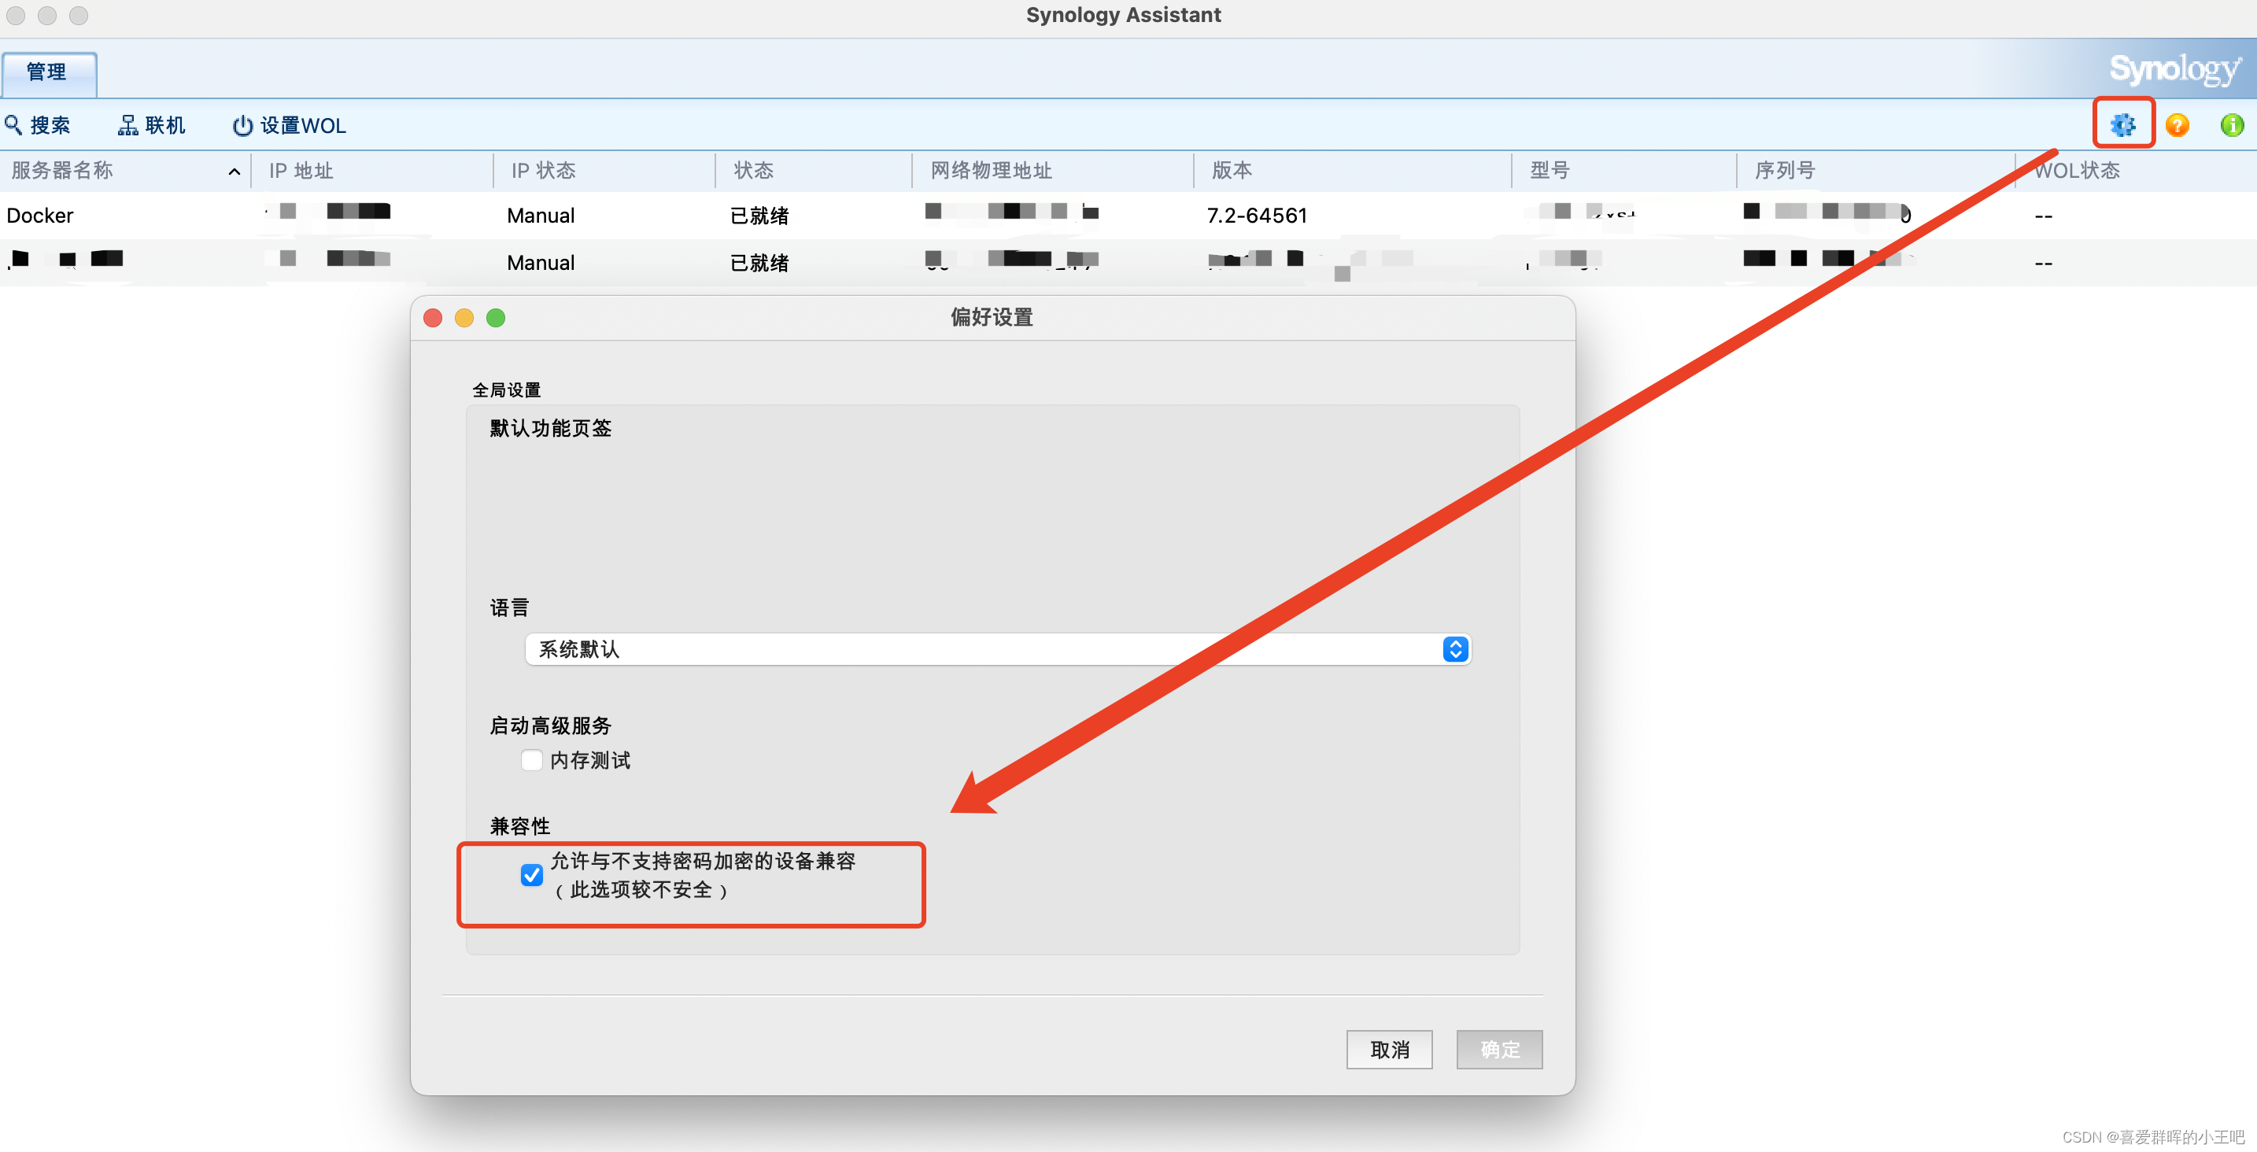Click the 版本 column header
Screen dimensions: 2257x1152
tap(1231, 171)
